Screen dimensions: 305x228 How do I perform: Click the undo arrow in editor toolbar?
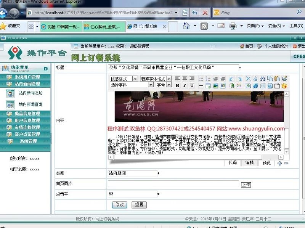pos(231,79)
